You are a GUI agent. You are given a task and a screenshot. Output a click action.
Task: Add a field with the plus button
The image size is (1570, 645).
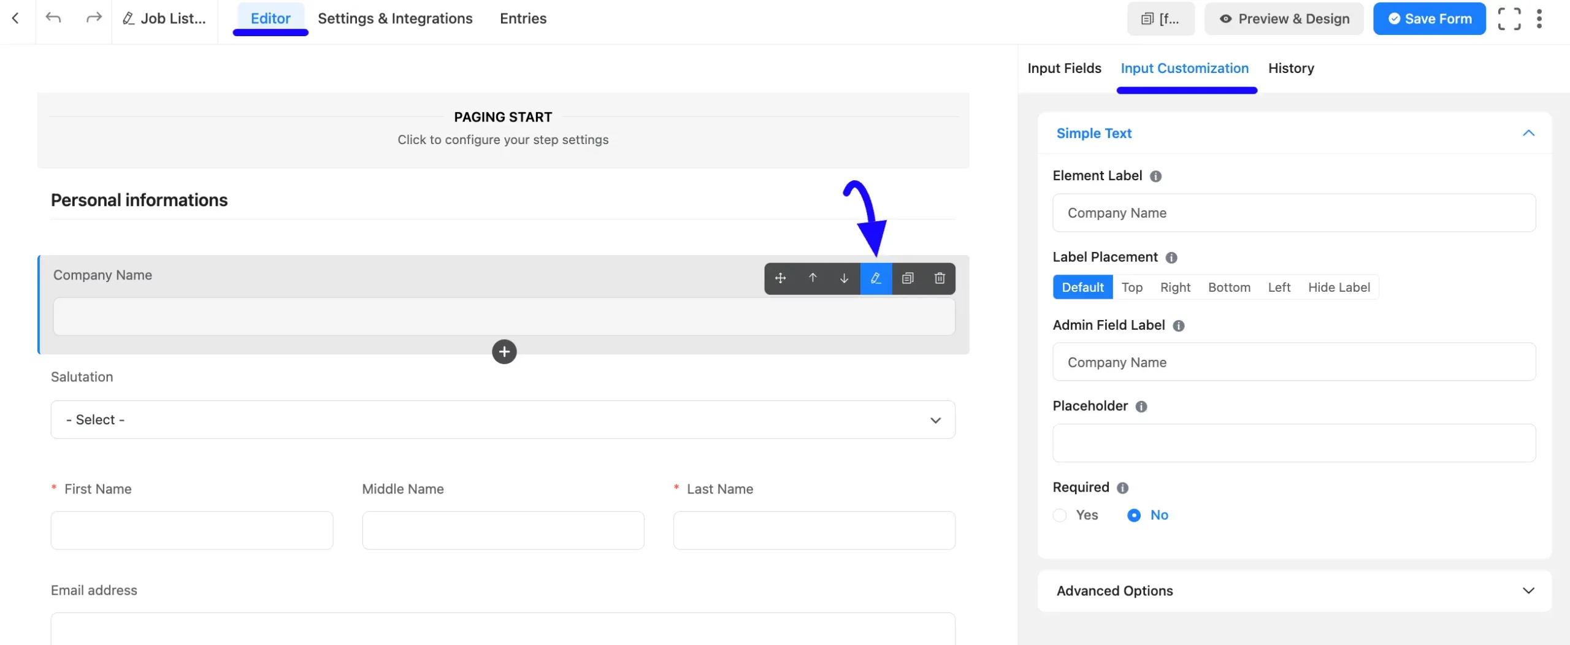click(504, 352)
